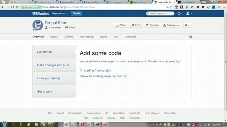The image size is (227, 127).
Task: Click the power-symbol extension icon
Action: pyautogui.click(x=192, y=7)
